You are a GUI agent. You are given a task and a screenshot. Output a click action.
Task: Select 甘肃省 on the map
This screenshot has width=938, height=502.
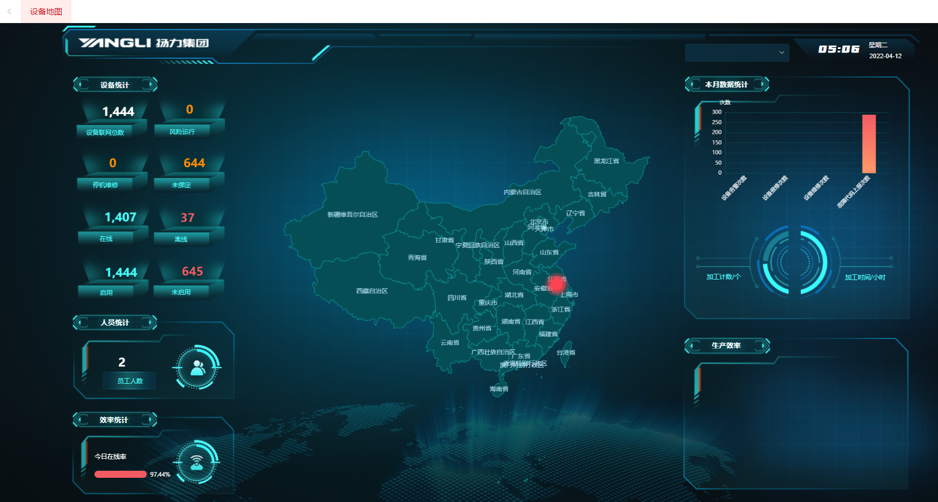click(x=444, y=240)
